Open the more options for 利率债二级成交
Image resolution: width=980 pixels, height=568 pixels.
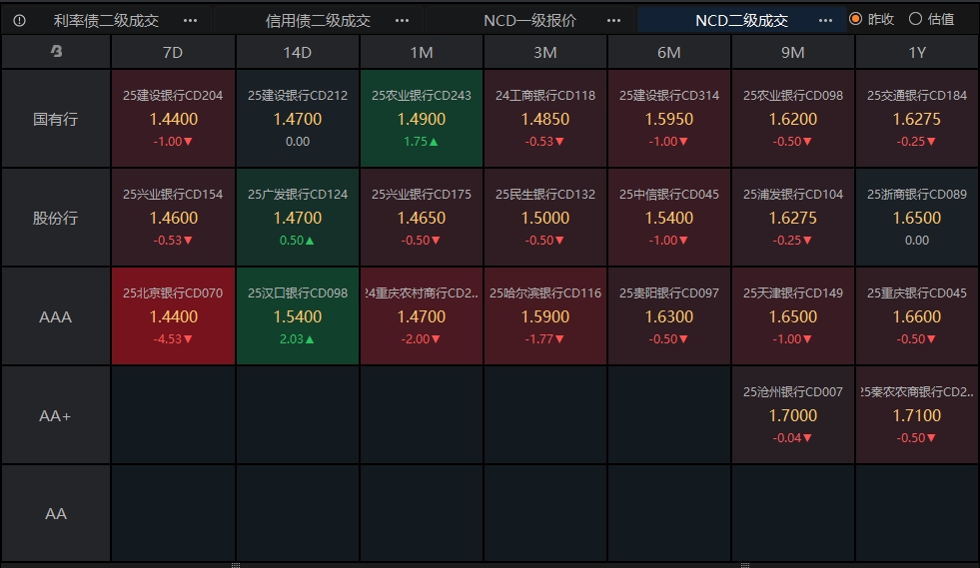click(x=190, y=21)
